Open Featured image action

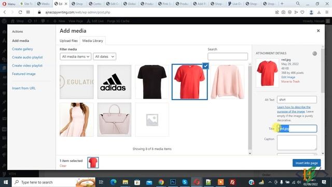click(x=24, y=74)
